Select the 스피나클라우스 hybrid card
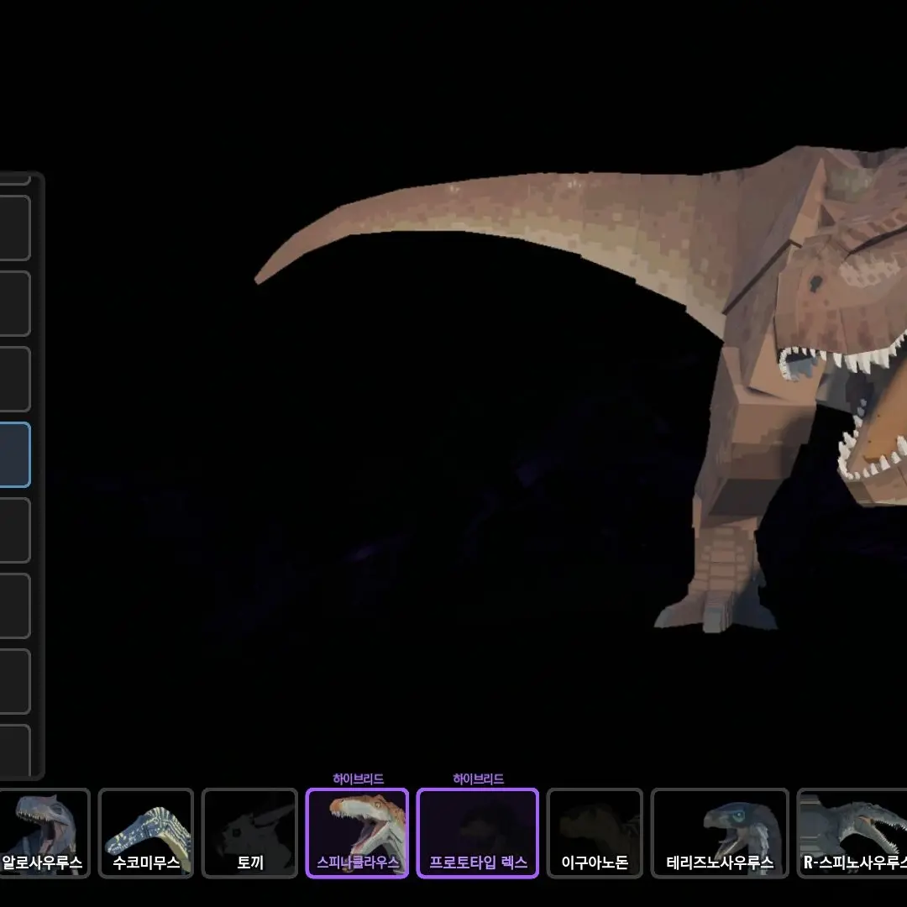 pos(357,832)
